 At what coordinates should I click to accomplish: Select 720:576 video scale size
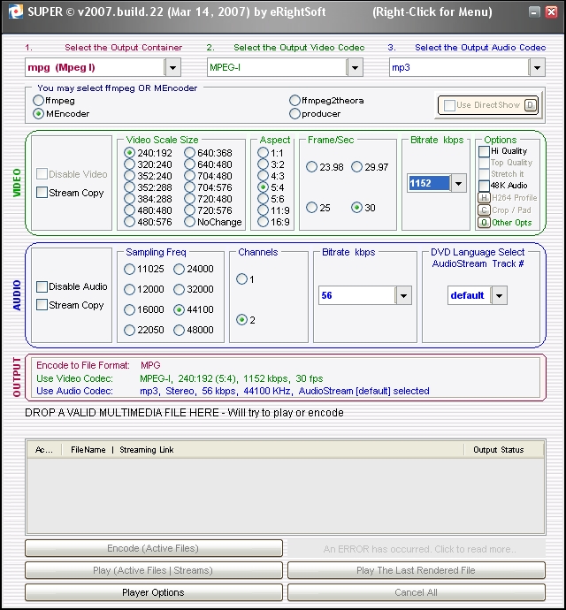189,210
